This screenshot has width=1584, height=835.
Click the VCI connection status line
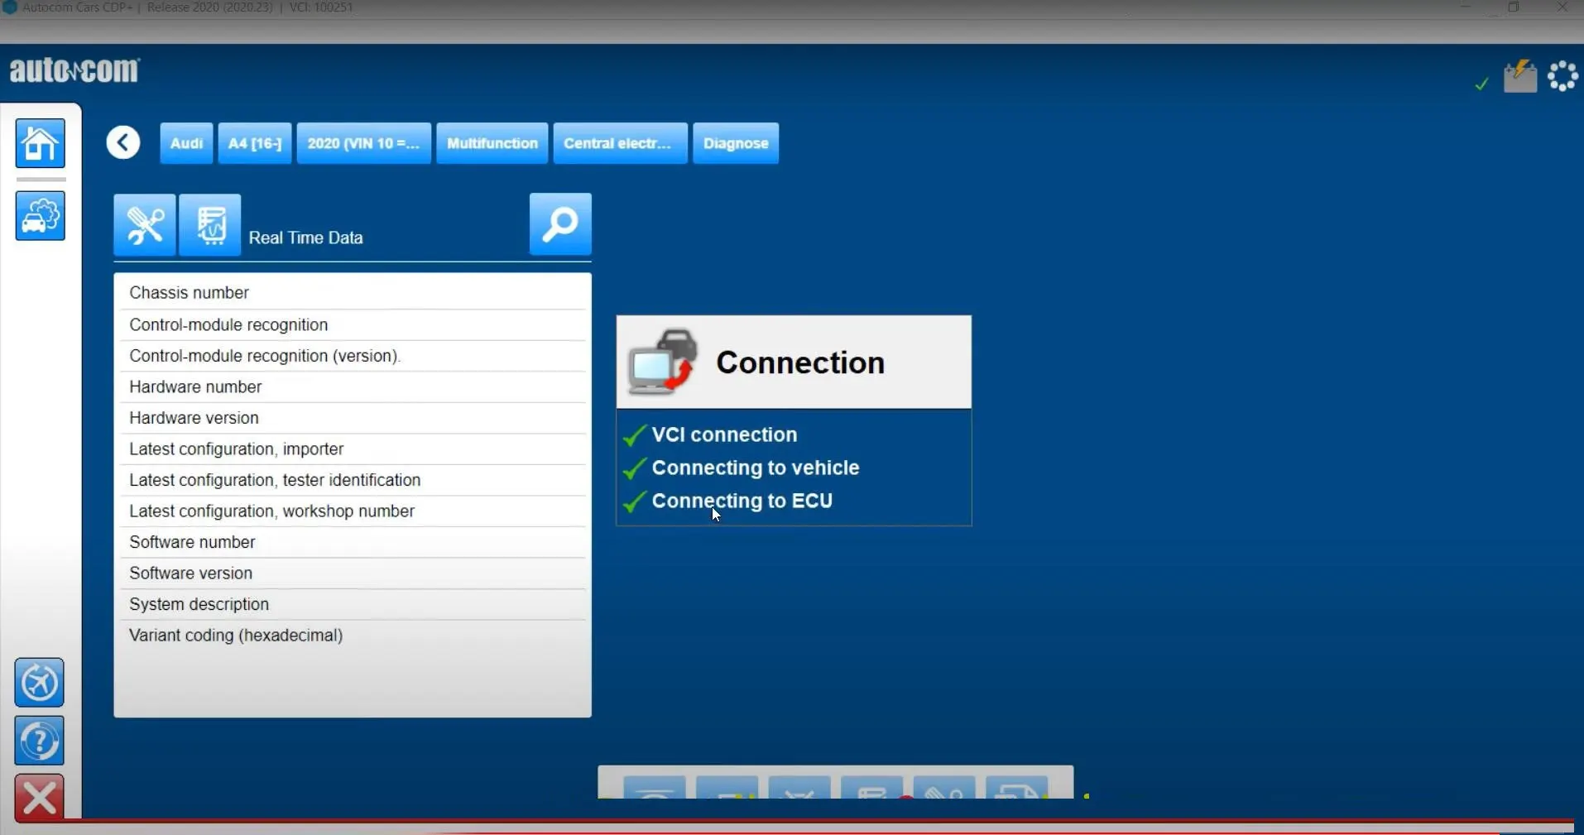pyautogui.click(x=710, y=434)
